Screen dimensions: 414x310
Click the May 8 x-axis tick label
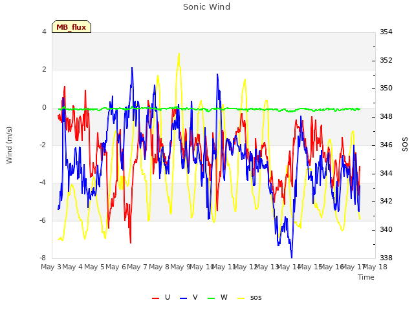point(159,267)
